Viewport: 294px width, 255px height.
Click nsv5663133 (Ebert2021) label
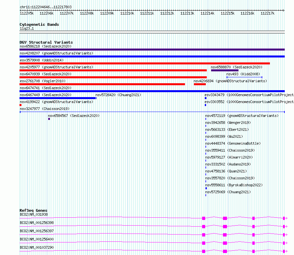tap(227, 129)
